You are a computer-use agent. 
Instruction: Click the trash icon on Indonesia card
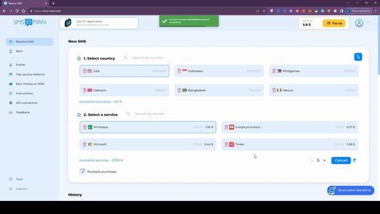pos(179,71)
